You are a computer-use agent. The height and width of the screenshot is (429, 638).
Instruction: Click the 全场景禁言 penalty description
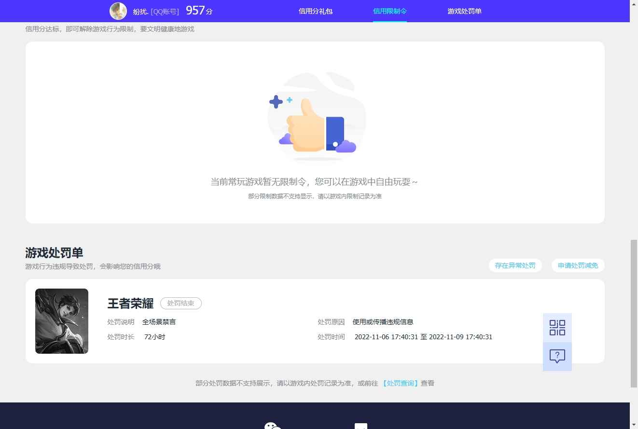[x=159, y=322]
